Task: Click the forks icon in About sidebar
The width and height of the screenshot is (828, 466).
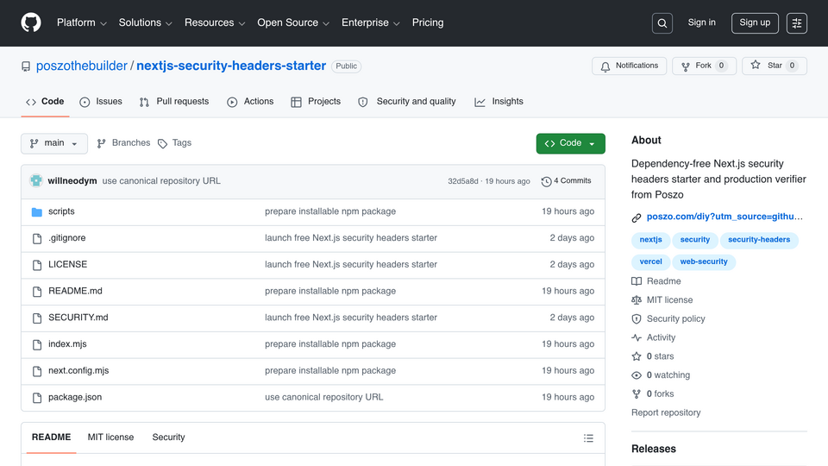Action: [x=637, y=394]
